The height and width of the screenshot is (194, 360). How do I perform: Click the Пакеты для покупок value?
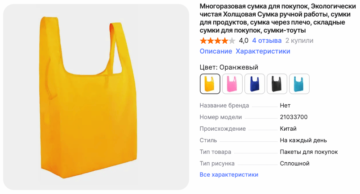(309, 152)
